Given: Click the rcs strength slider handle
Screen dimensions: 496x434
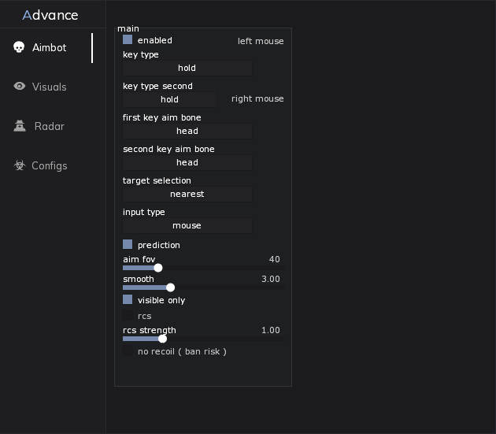Looking at the screenshot, I should tap(163, 339).
